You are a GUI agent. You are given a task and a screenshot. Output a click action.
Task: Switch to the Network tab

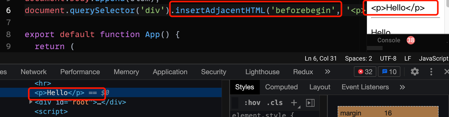(33, 72)
